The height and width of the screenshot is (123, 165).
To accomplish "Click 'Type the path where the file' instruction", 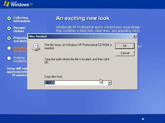I will pos(77,61).
